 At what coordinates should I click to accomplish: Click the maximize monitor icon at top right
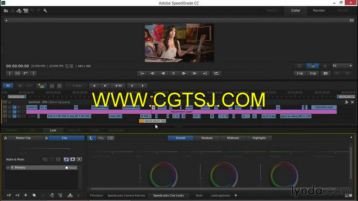tap(352, 21)
